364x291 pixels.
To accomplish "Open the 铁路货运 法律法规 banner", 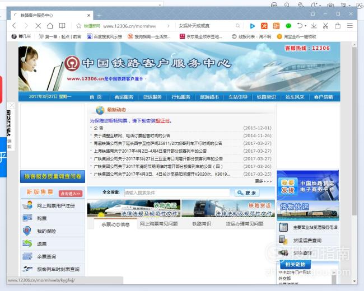I will [x=228, y=208].
